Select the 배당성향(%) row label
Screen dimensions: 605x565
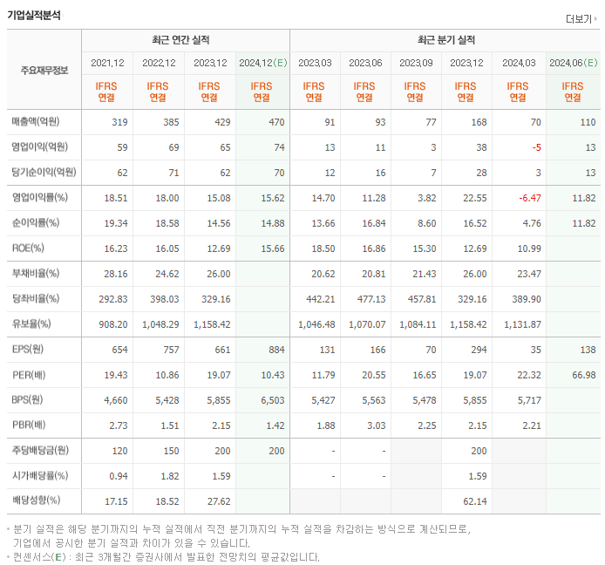click(x=36, y=500)
